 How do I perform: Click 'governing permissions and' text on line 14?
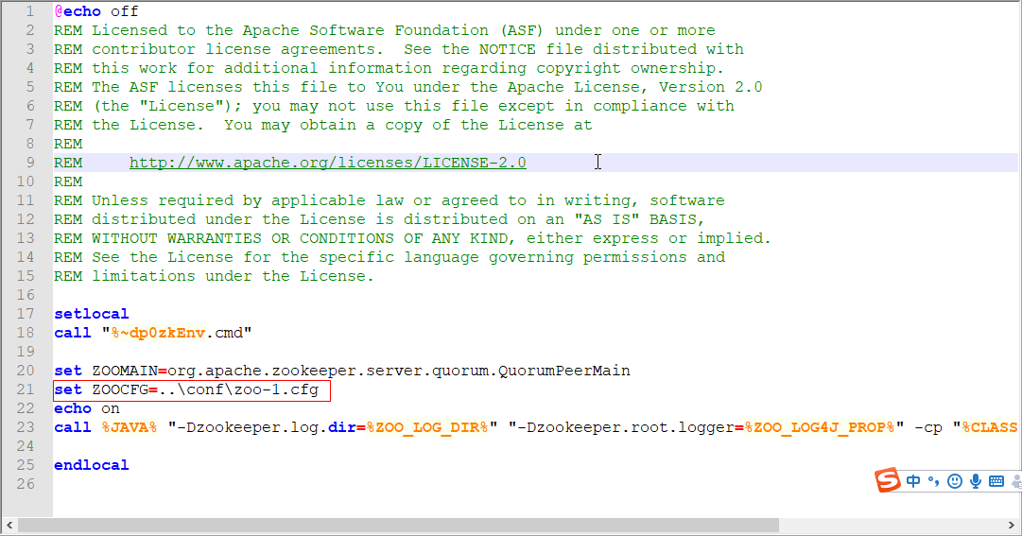coord(607,257)
